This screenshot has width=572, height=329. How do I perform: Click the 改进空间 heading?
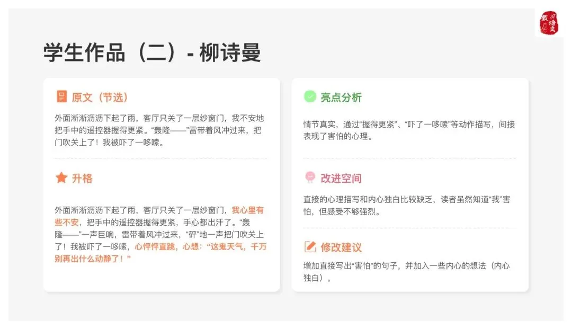coord(341,179)
